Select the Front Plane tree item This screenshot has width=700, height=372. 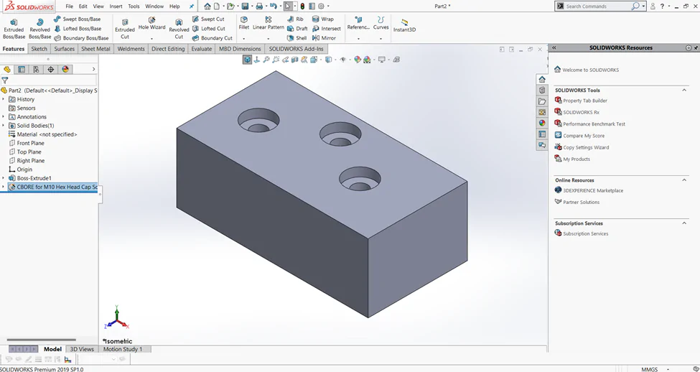27,143
